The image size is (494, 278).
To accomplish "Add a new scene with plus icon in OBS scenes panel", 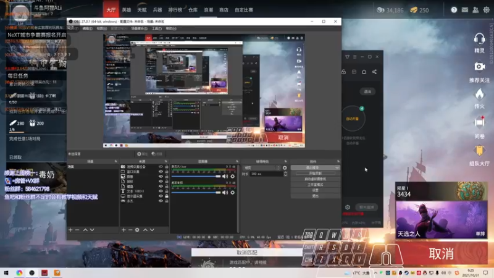I will pyautogui.click(x=70, y=230).
